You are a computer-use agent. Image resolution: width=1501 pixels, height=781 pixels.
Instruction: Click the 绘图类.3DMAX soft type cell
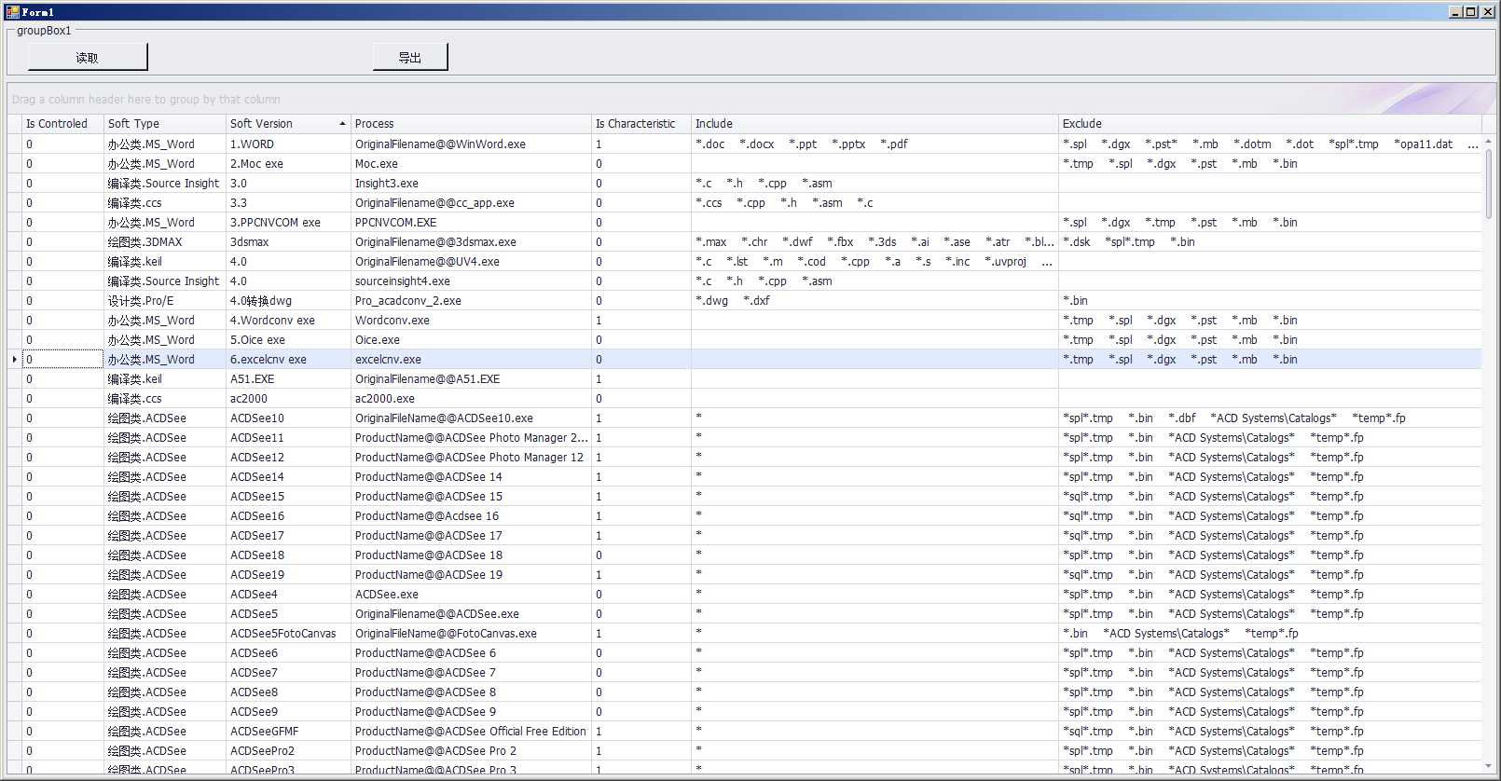coord(165,241)
